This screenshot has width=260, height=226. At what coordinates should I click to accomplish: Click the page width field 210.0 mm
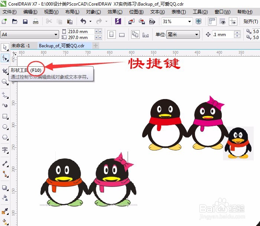81,31
